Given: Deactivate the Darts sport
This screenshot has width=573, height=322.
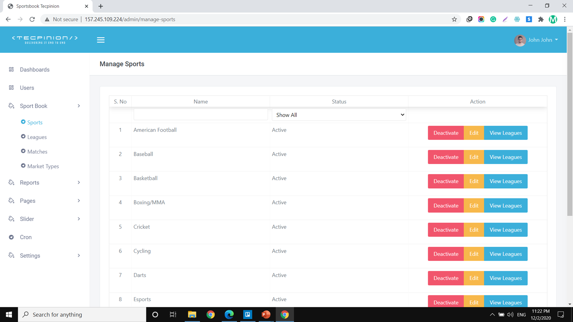Looking at the screenshot, I should click(446, 278).
